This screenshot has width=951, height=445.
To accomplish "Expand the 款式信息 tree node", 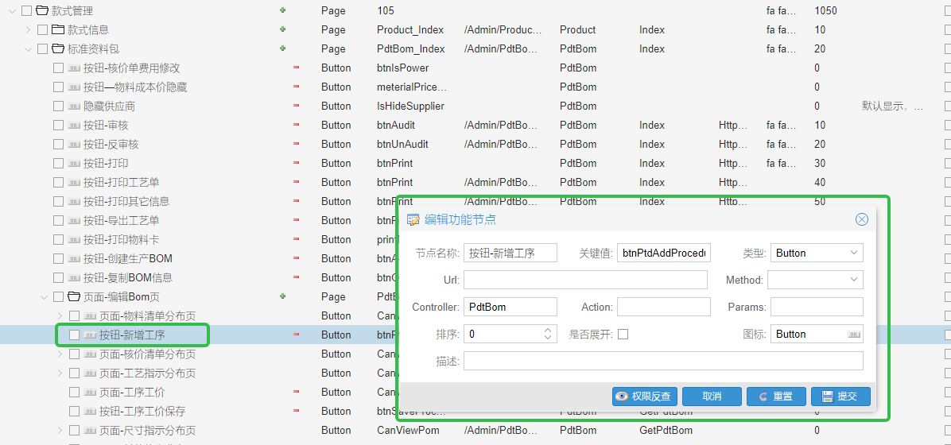I will pyautogui.click(x=29, y=29).
